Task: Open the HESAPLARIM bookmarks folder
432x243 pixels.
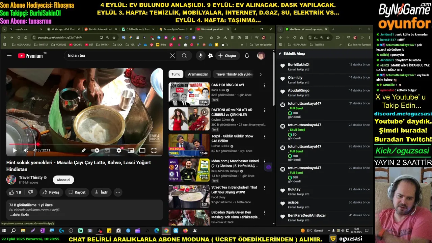Action: click(x=21, y=45)
